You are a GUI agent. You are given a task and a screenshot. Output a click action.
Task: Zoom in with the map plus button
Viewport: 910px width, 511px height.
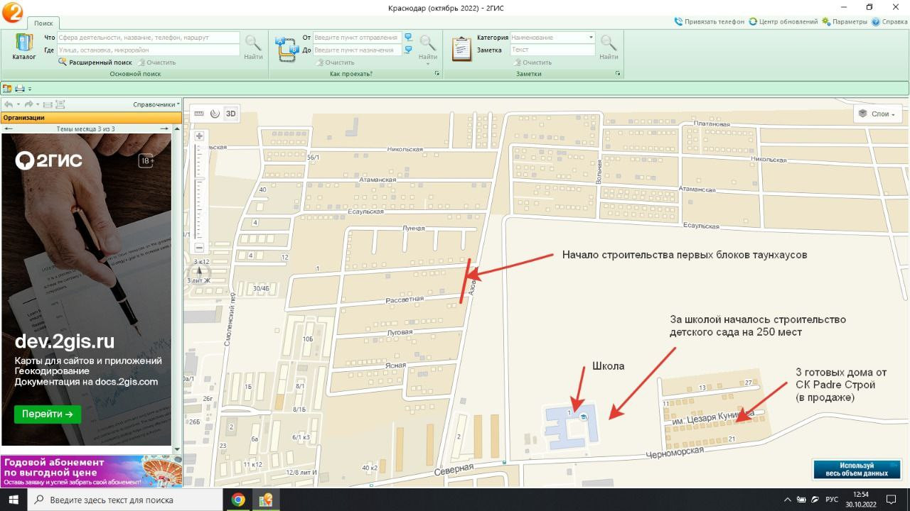200,136
